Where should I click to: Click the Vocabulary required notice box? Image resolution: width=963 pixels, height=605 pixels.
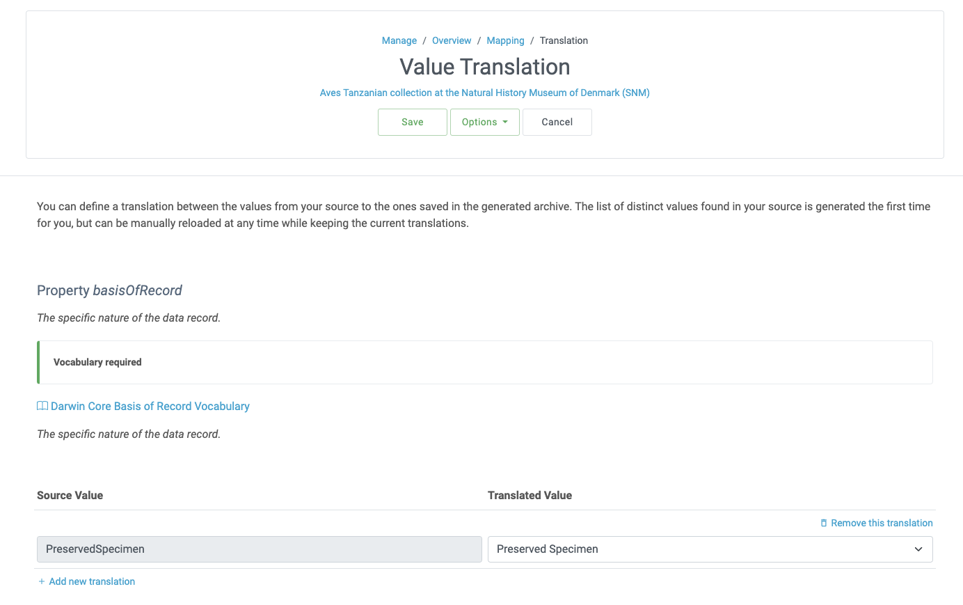tap(485, 362)
